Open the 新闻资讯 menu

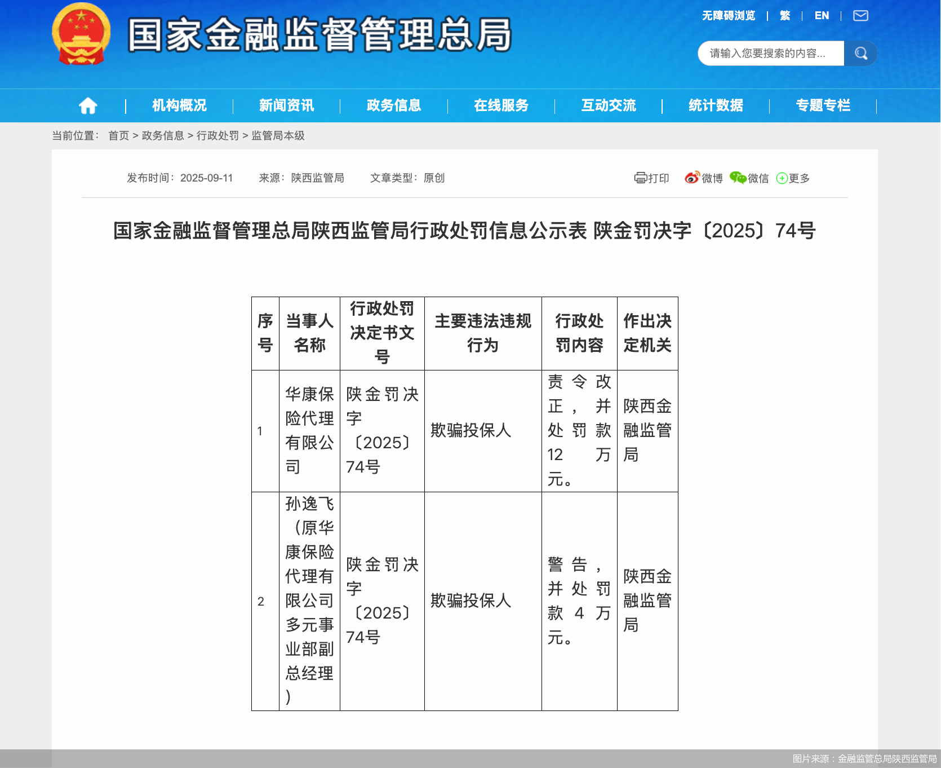point(286,105)
